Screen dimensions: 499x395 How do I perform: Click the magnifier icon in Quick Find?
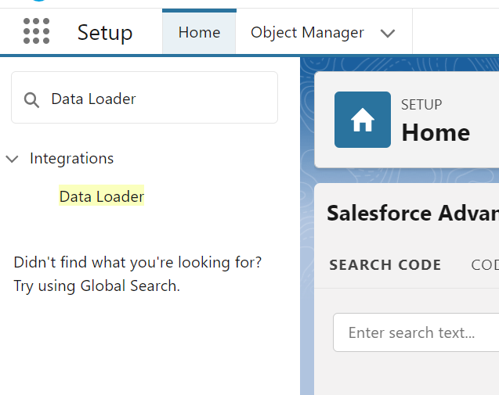(x=31, y=99)
